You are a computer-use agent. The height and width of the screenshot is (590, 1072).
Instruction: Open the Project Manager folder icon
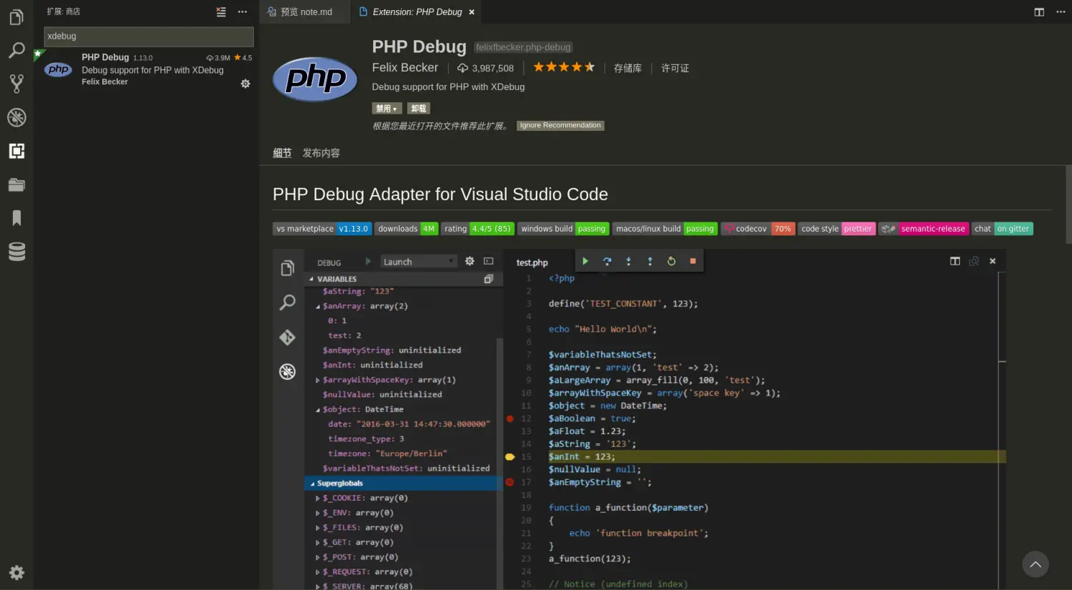click(16, 185)
